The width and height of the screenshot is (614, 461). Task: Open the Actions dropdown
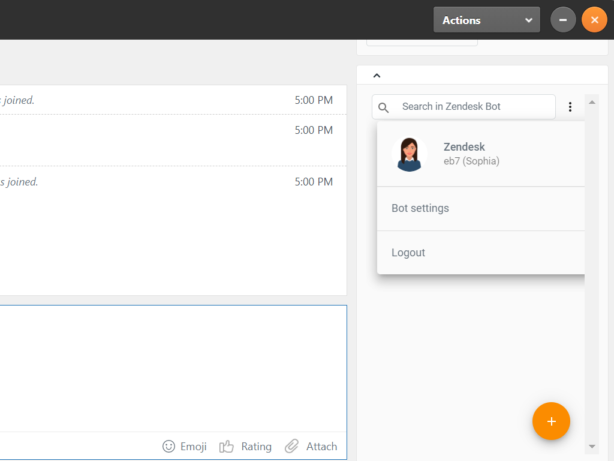coord(486,20)
